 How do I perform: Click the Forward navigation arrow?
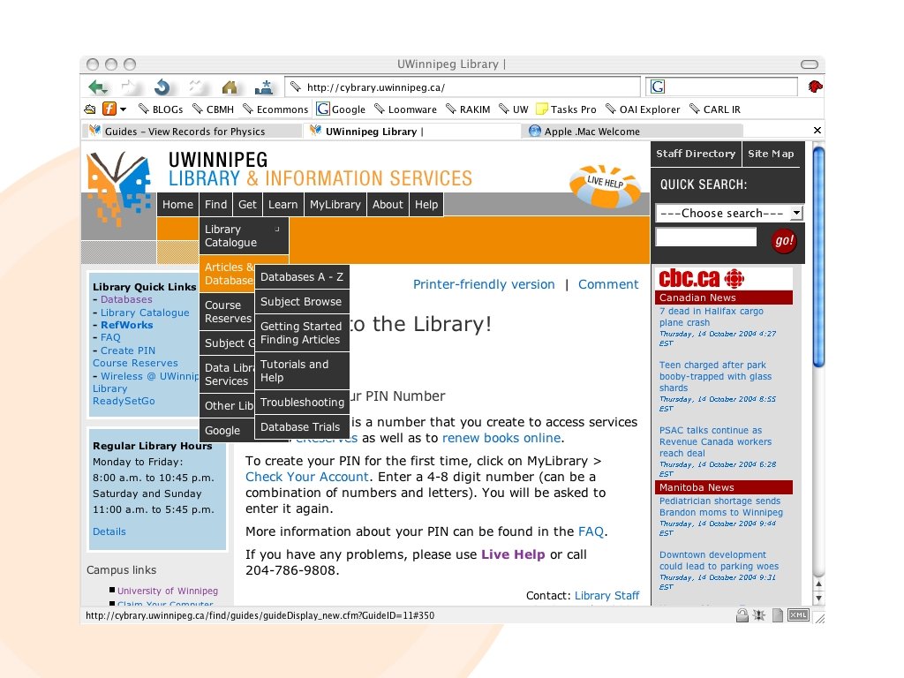tap(131, 87)
